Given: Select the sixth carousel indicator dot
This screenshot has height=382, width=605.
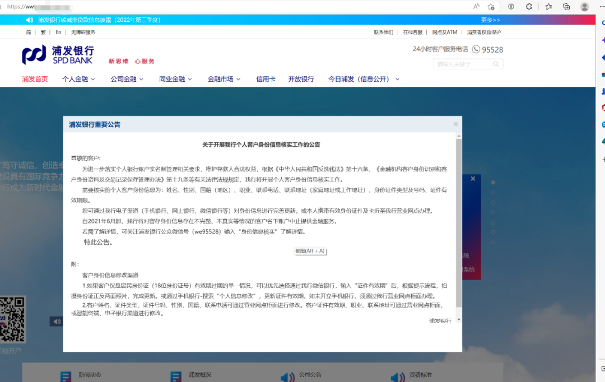Looking at the screenshot, I should click(493, 232).
